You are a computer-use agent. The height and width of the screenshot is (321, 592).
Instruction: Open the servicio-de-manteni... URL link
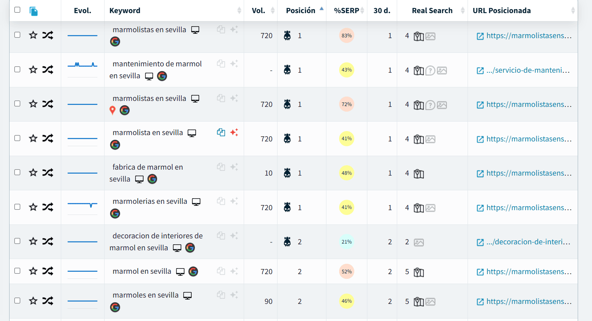click(528, 70)
